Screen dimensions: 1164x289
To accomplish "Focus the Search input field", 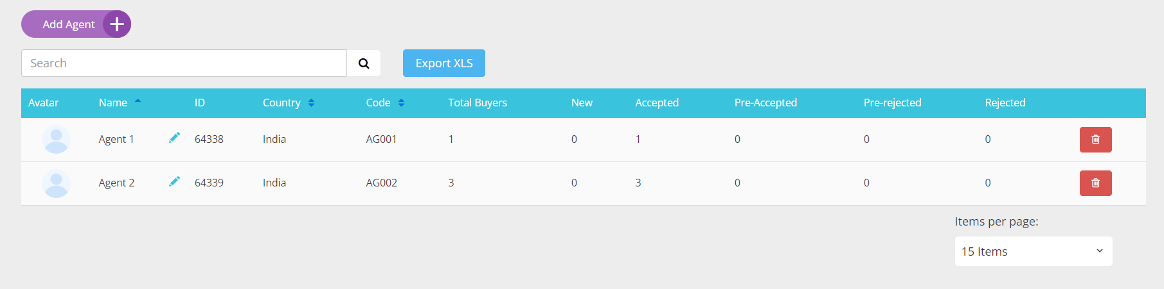I will coord(184,63).
